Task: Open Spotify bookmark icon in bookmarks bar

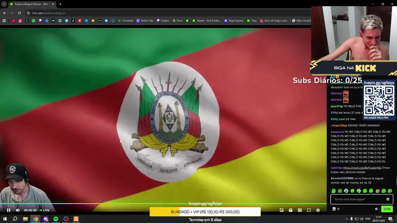Action: 33,21
